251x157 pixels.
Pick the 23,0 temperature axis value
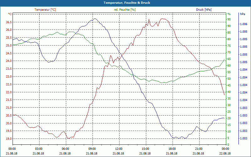pos(9,76)
